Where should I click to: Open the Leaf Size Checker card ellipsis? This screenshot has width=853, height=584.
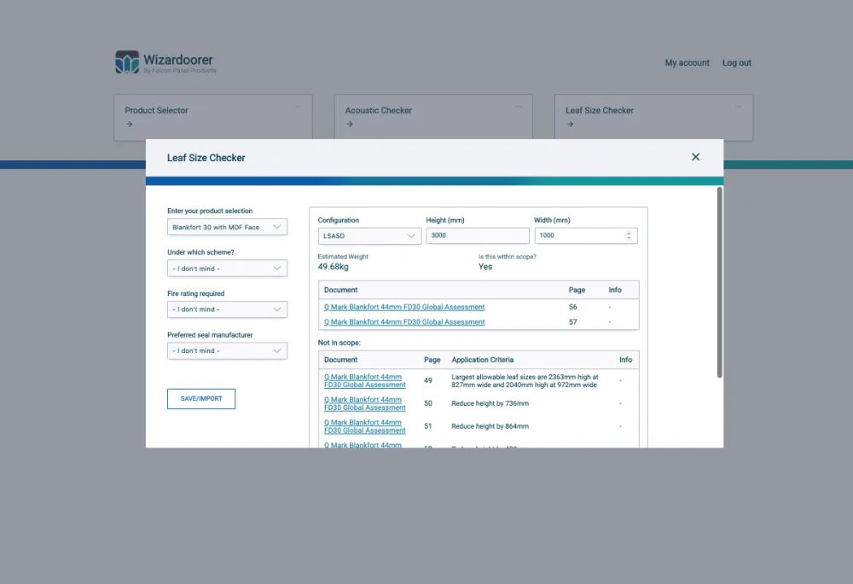coord(739,107)
